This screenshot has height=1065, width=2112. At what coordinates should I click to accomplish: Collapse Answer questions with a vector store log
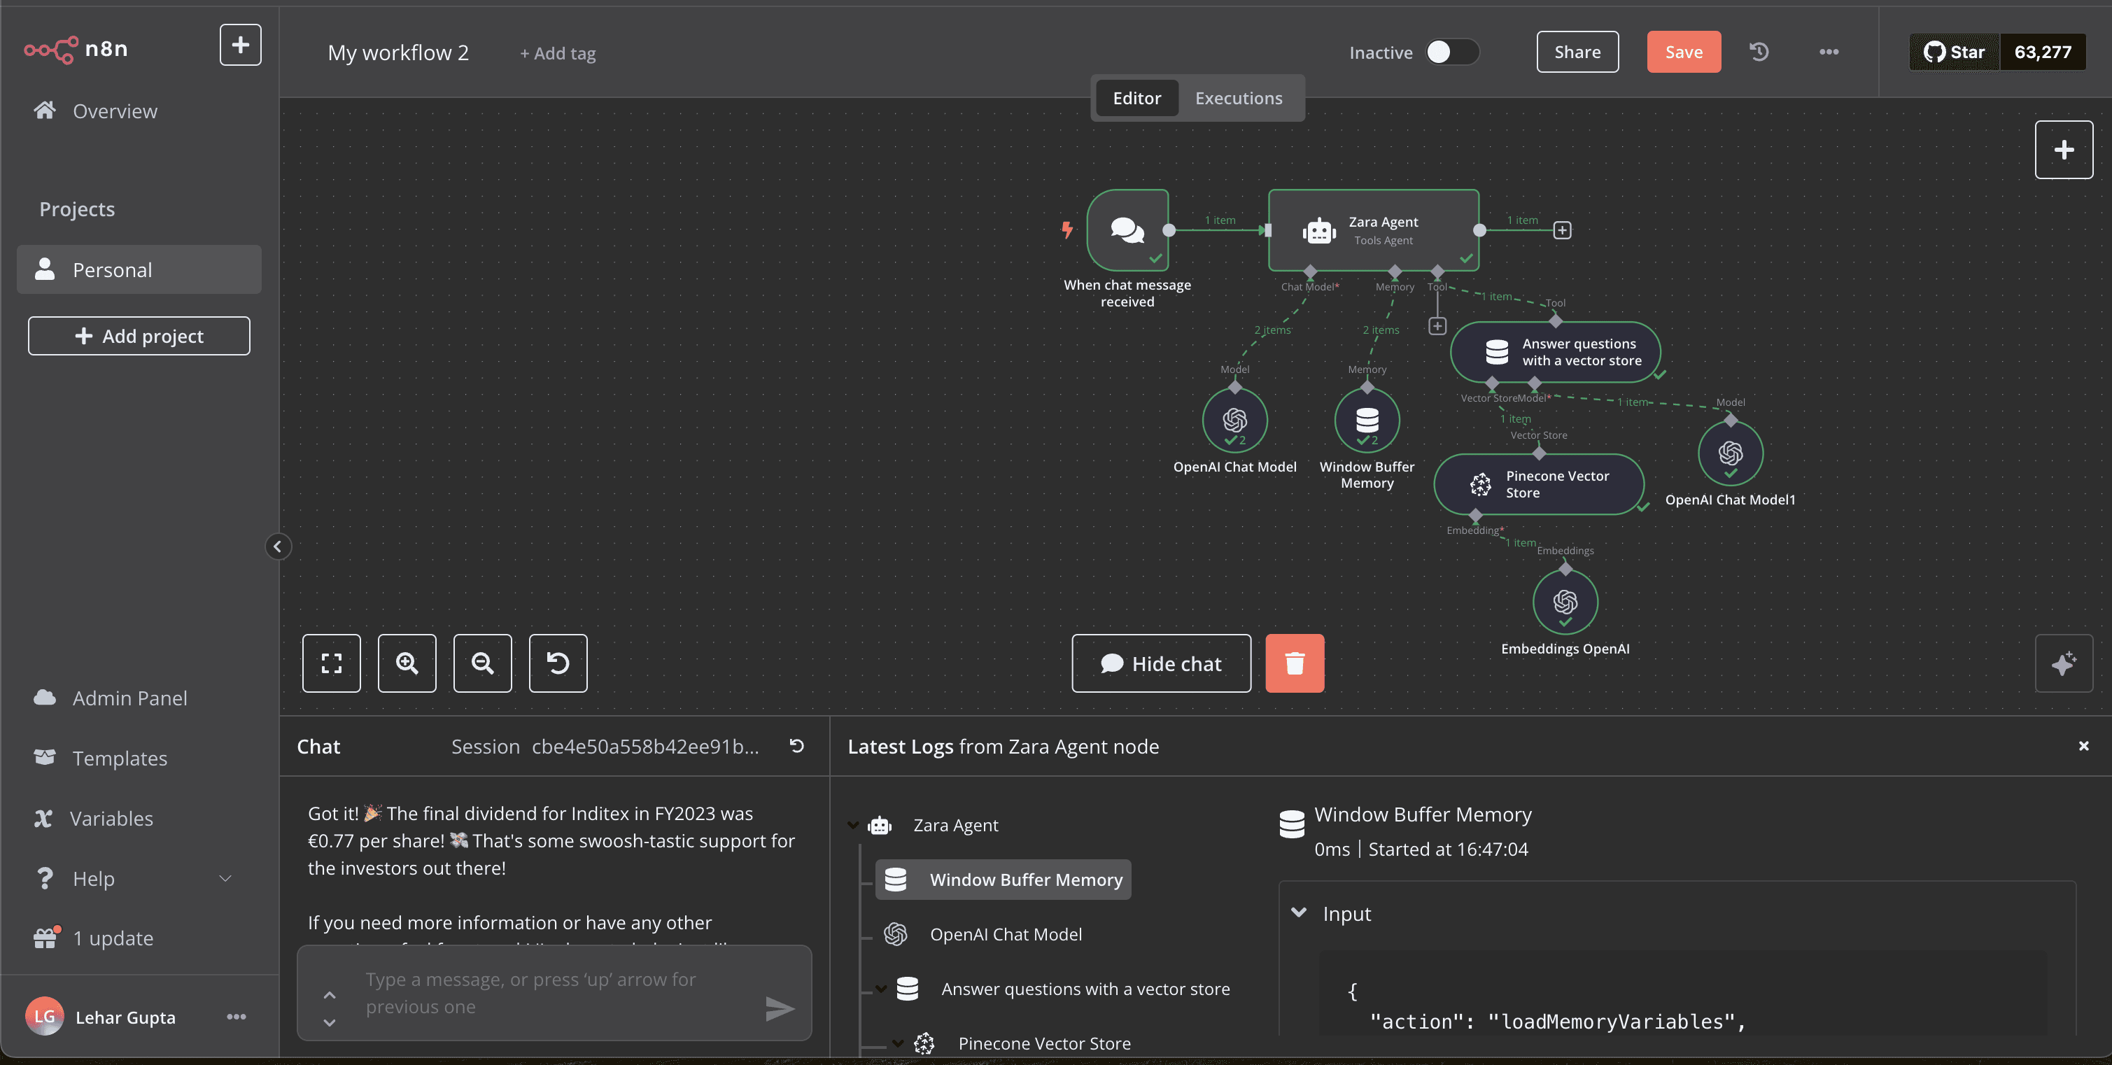tap(881, 989)
